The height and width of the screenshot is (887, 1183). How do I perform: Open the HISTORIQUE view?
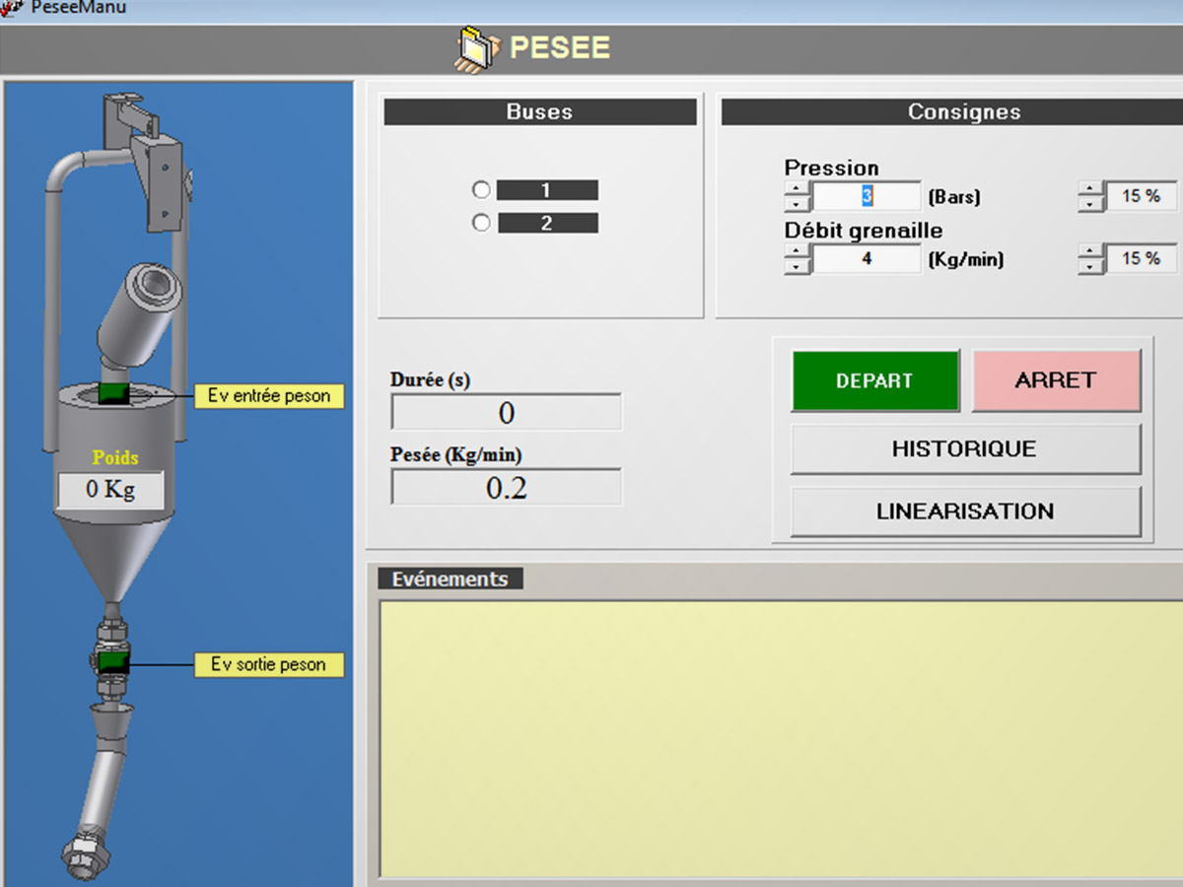[x=965, y=449]
